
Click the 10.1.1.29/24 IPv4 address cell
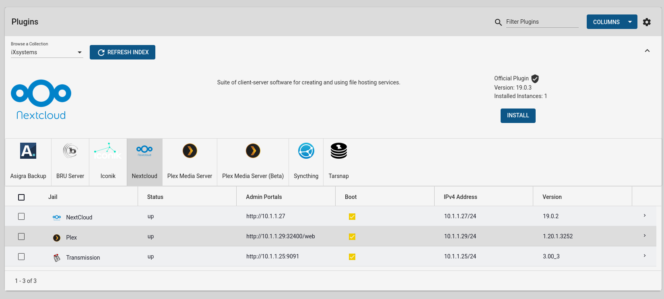460,236
